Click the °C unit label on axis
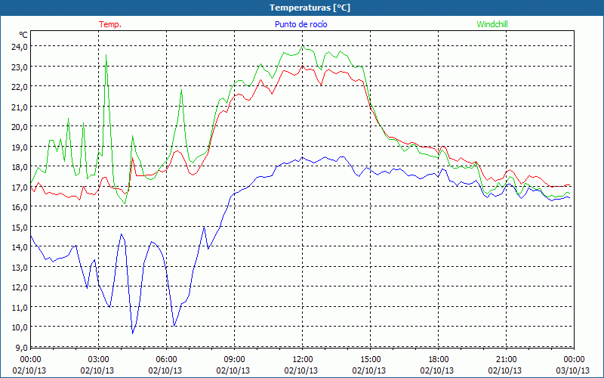The image size is (604, 378). point(23,35)
